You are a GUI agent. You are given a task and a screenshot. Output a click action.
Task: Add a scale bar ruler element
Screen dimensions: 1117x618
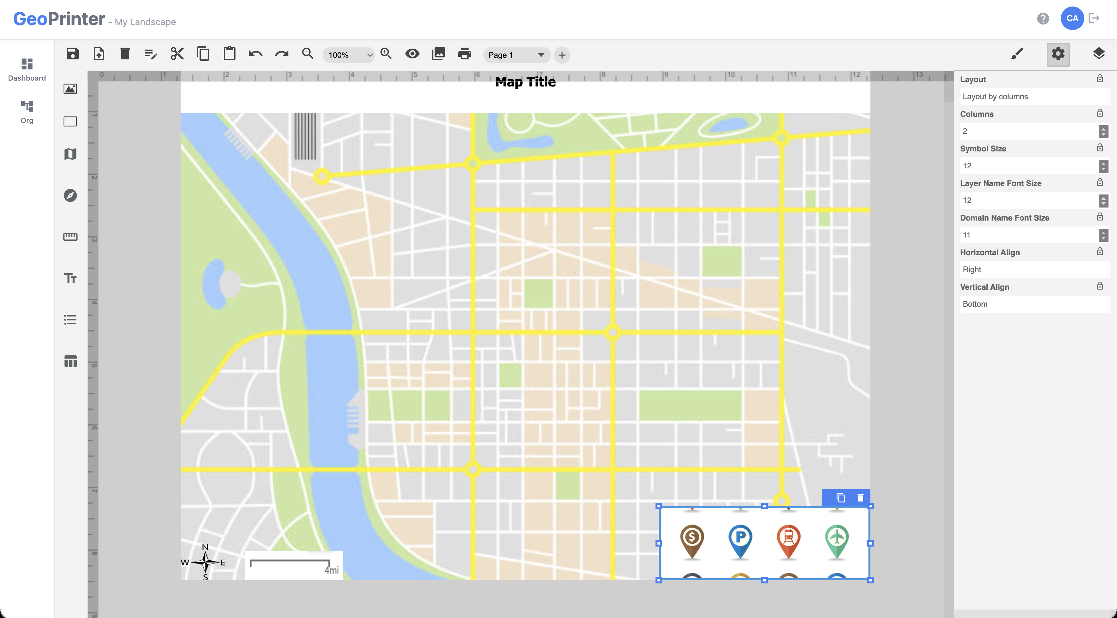click(70, 237)
